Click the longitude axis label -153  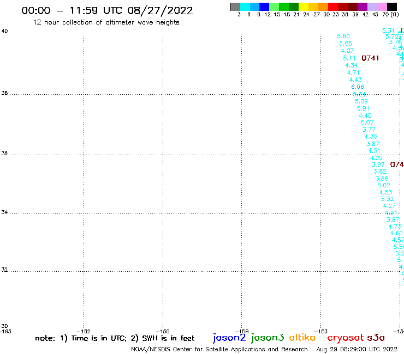[x=321, y=332]
